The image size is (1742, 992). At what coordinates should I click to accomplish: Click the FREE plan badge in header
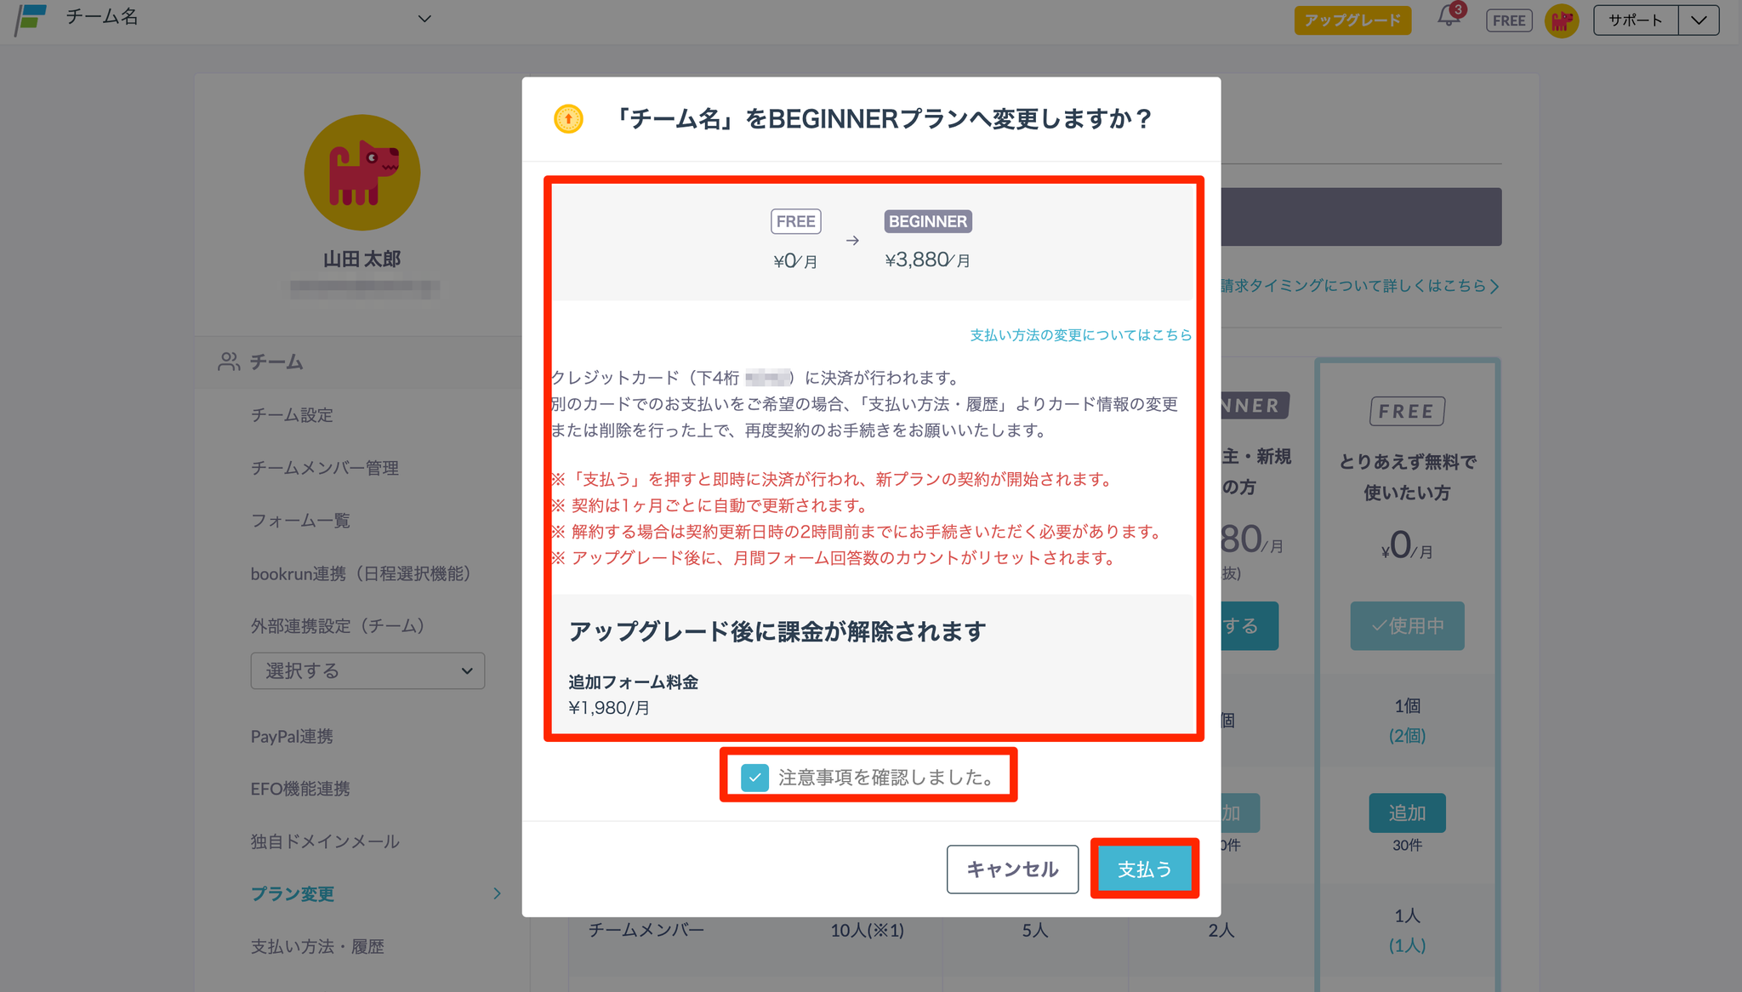(x=1508, y=20)
